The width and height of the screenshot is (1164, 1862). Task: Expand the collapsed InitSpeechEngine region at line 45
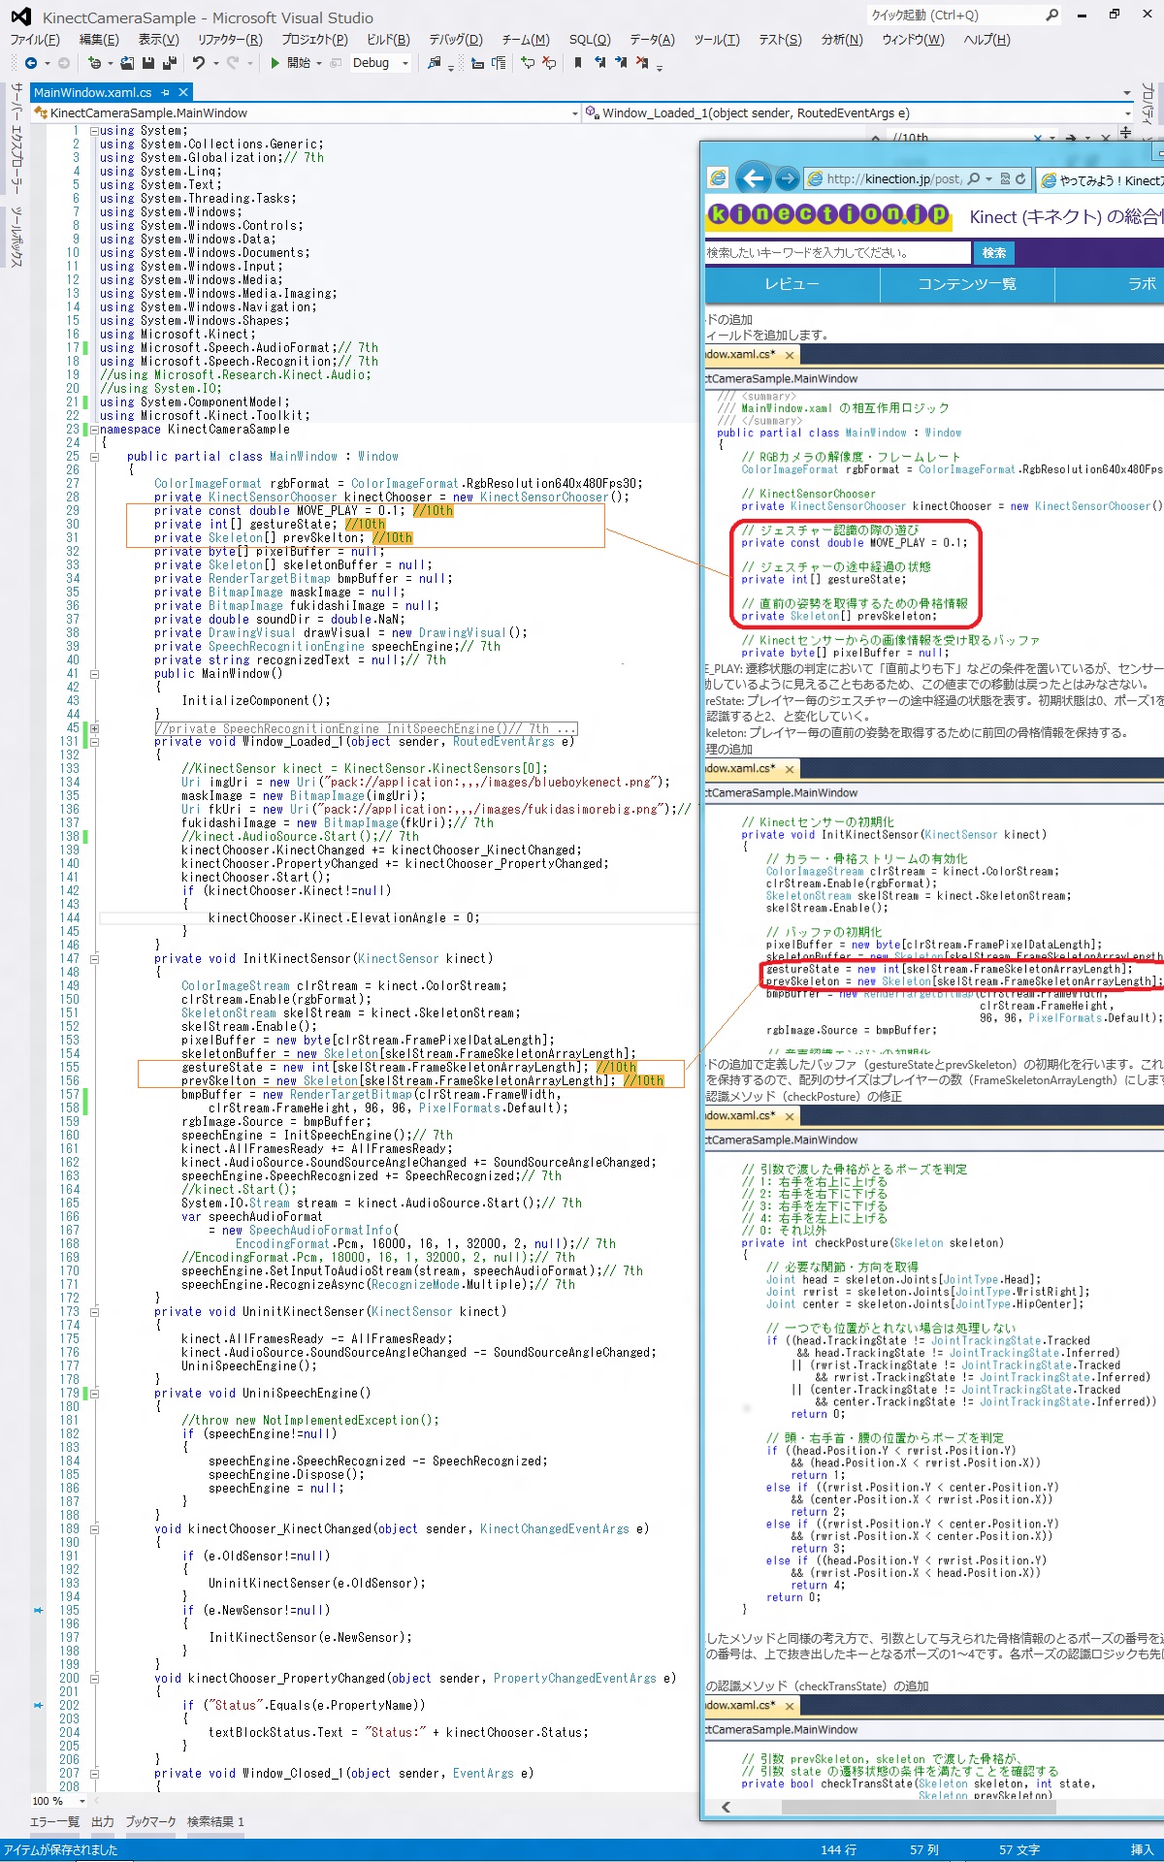(x=94, y=728)
